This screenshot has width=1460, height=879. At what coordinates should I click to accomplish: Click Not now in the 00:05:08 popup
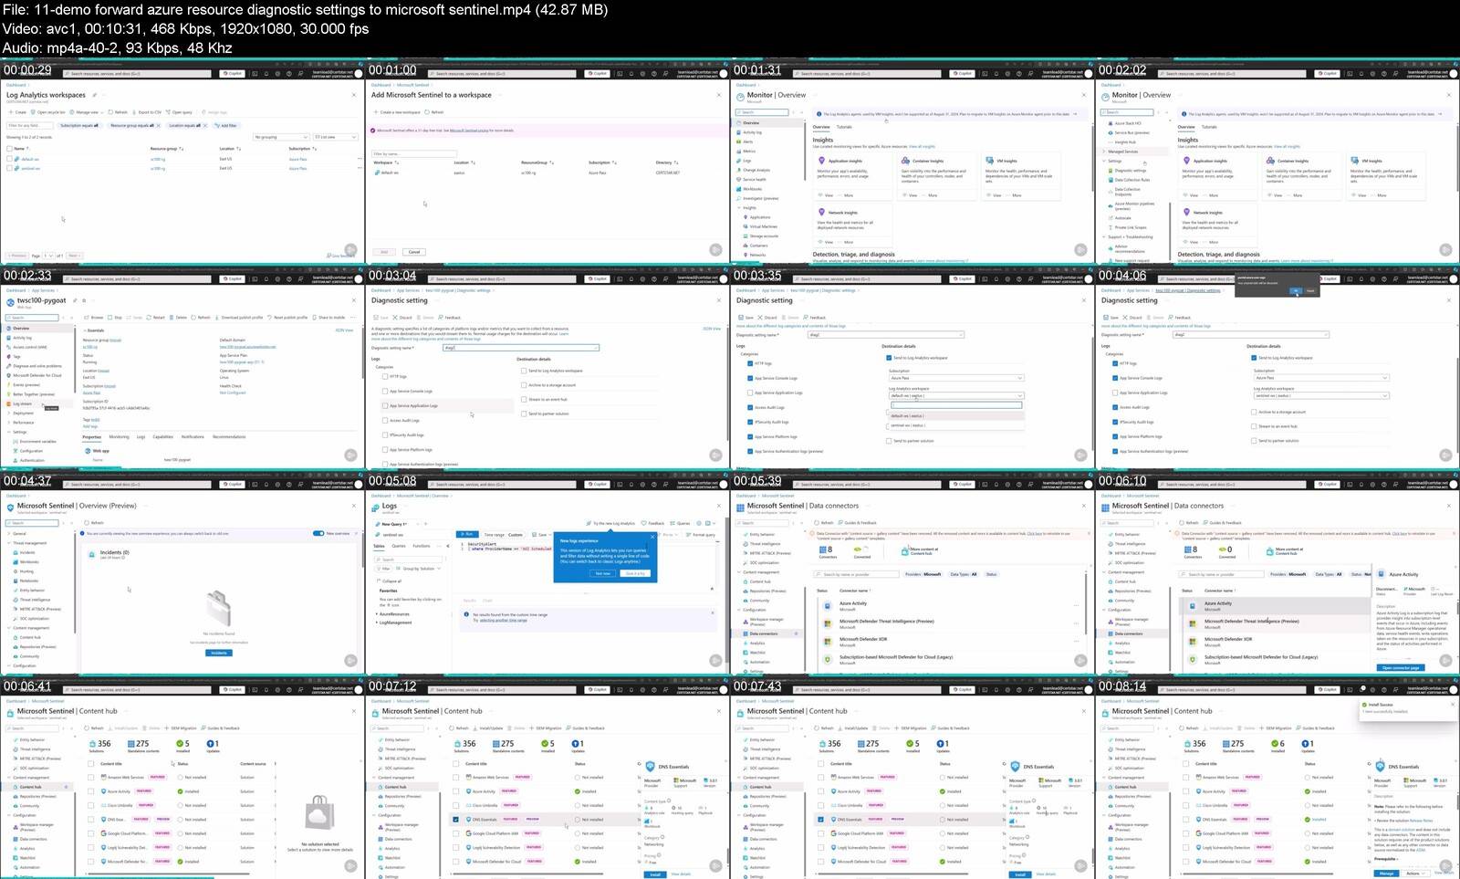tap(603, 573)
